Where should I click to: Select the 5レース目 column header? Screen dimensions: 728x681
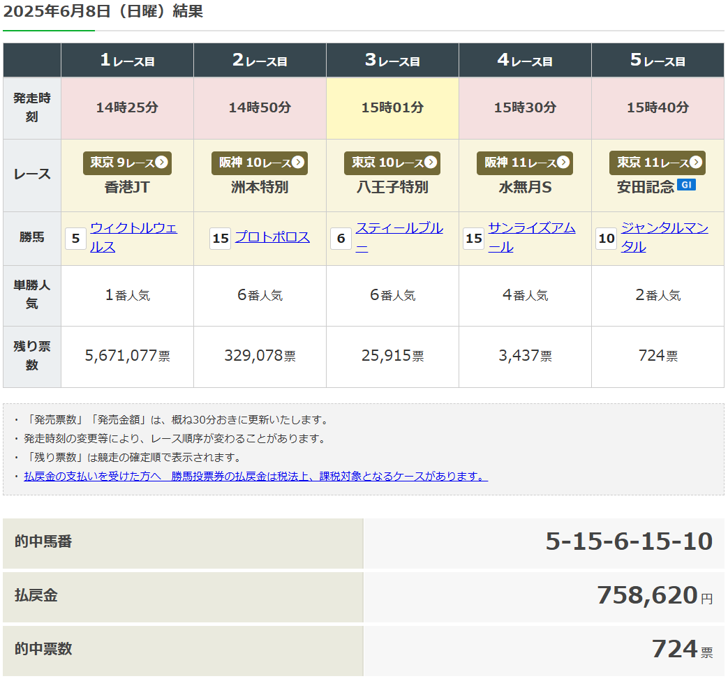(658, 60)
